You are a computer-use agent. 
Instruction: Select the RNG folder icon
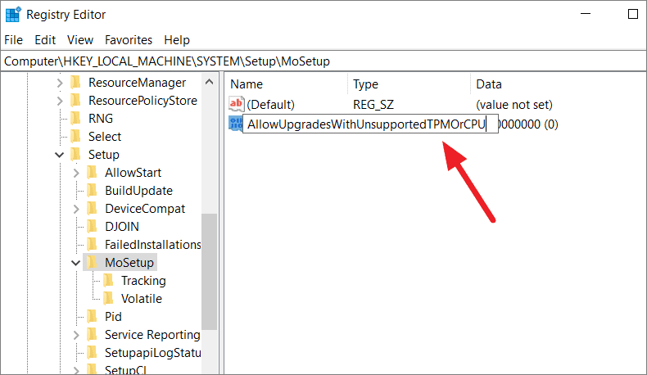75,119
